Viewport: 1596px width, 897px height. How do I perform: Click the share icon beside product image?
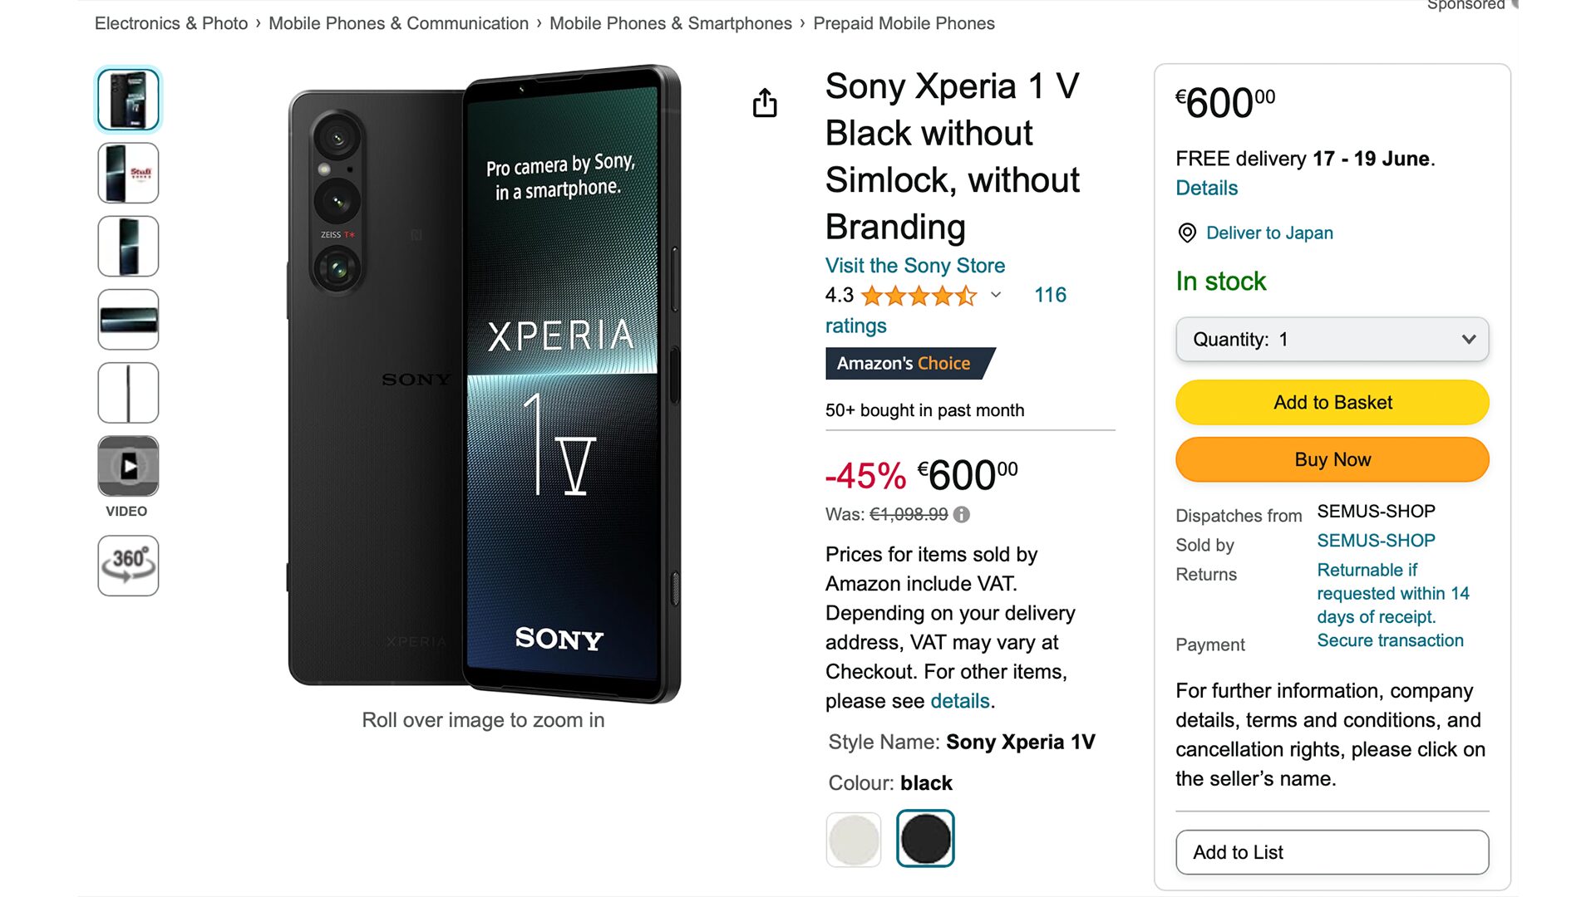pyautogui.click(x=765, y=103)
